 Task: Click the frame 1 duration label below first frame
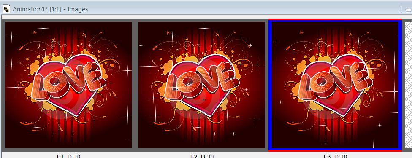[x=68, y=156]
